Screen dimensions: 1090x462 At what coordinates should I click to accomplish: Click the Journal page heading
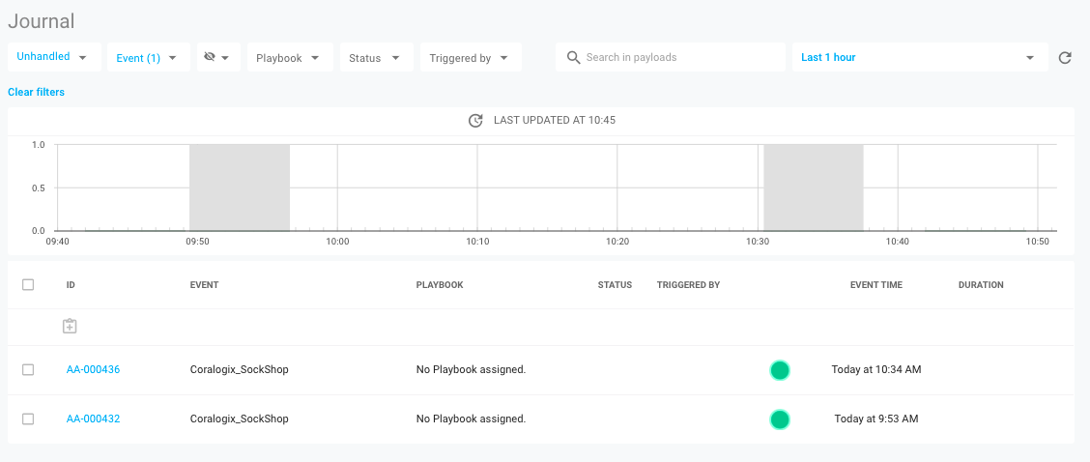point(41,21)
